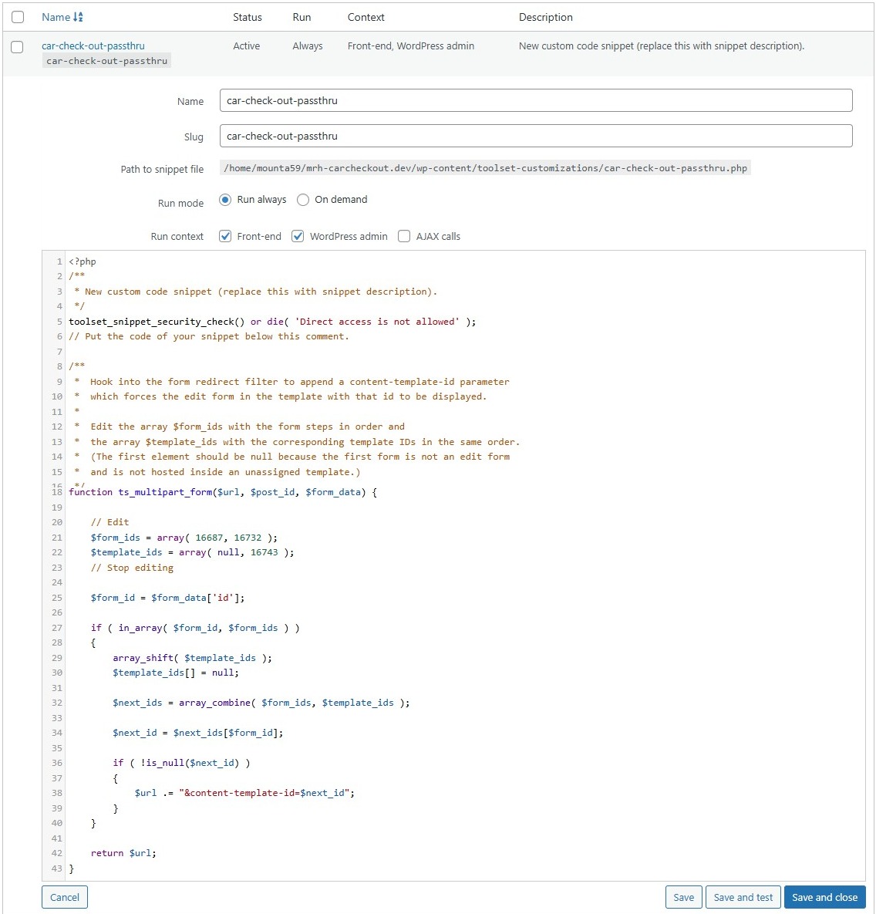
Task: Click the $url .= content-template-id line
Action: [x=244, y=793]
